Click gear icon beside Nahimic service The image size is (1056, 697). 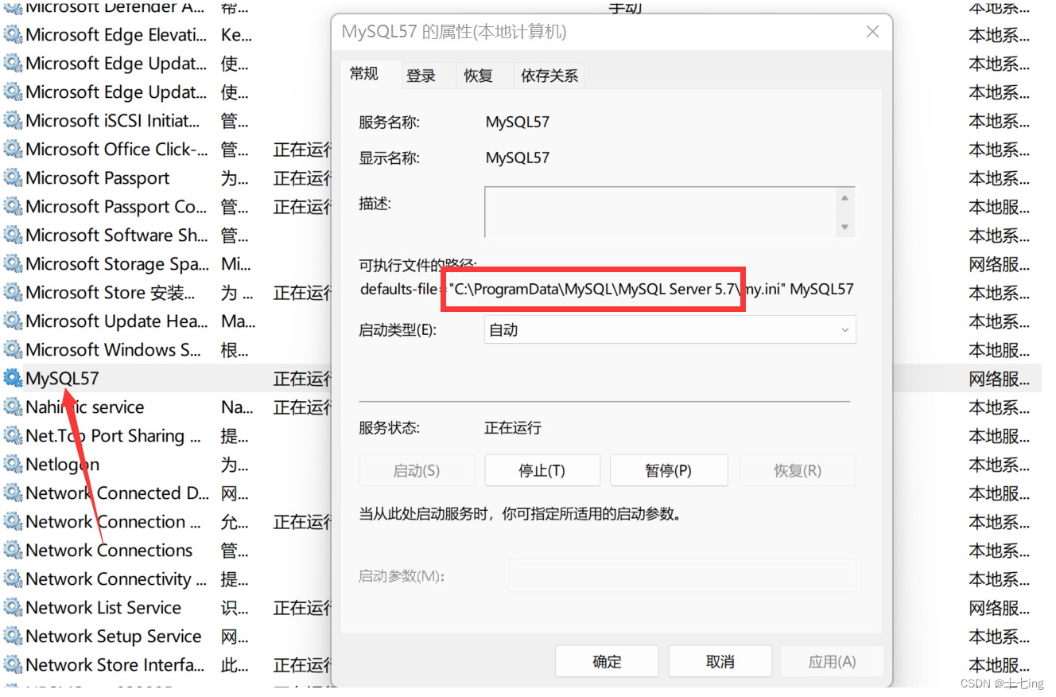pos(13,407)
